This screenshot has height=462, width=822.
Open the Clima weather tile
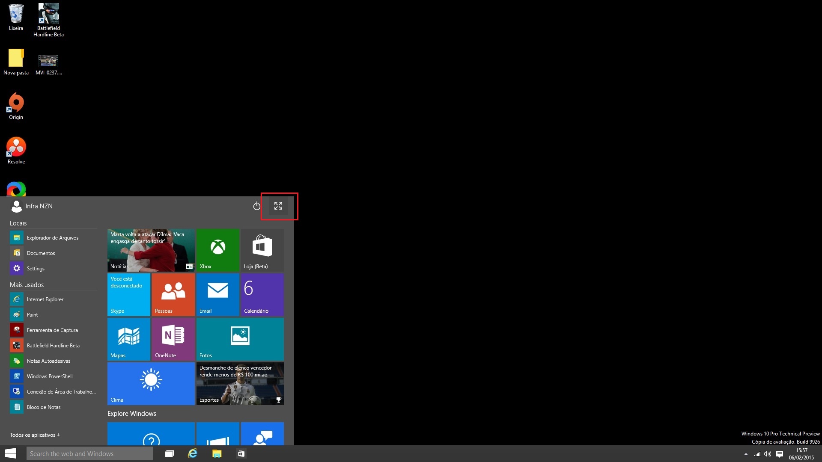click(x=151, y=384)
